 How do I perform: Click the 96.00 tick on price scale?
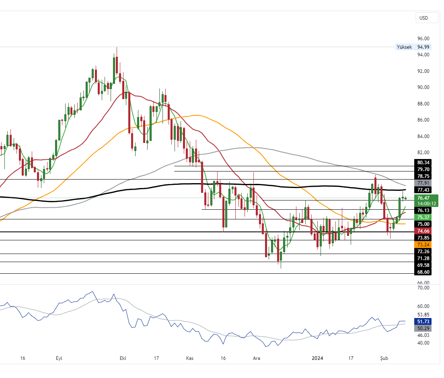(423, 39)
